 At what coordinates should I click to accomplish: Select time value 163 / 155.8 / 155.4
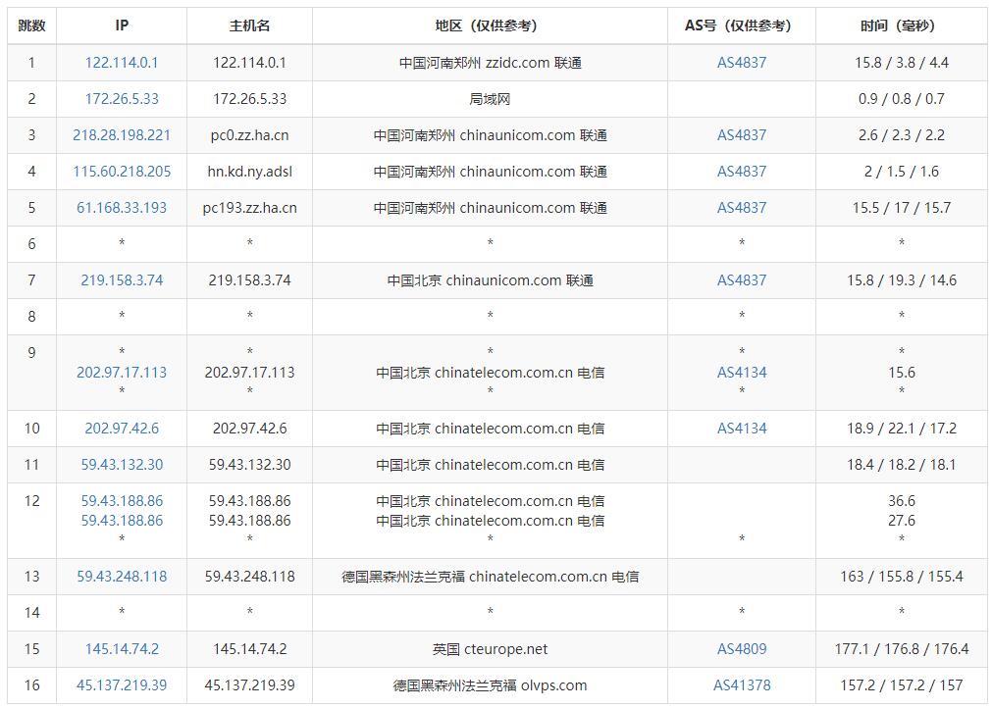tap(901, 577)
